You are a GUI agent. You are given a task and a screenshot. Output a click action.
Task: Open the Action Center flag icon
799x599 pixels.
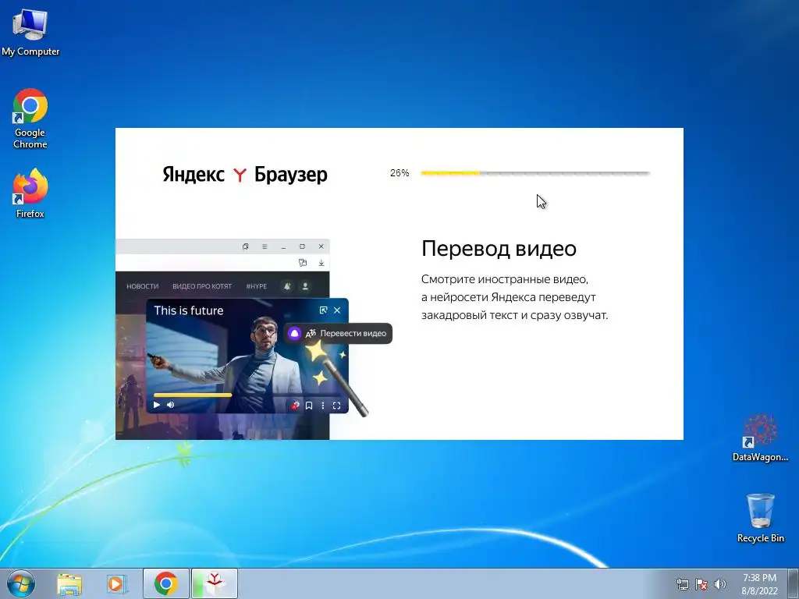(701, 584)
